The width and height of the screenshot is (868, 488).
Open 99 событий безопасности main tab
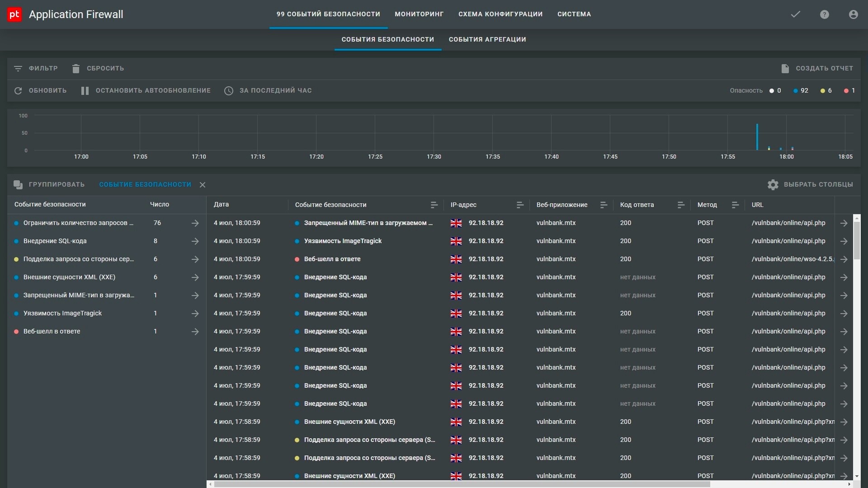pyautogui.click(x=328, y=14)
